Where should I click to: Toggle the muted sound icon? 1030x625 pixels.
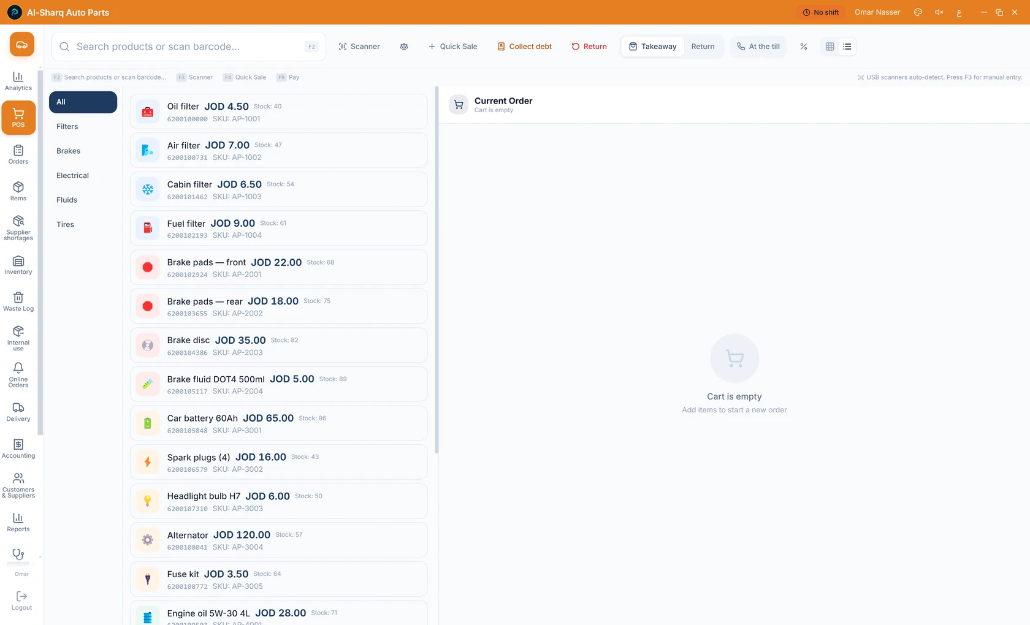coord(939,12)
